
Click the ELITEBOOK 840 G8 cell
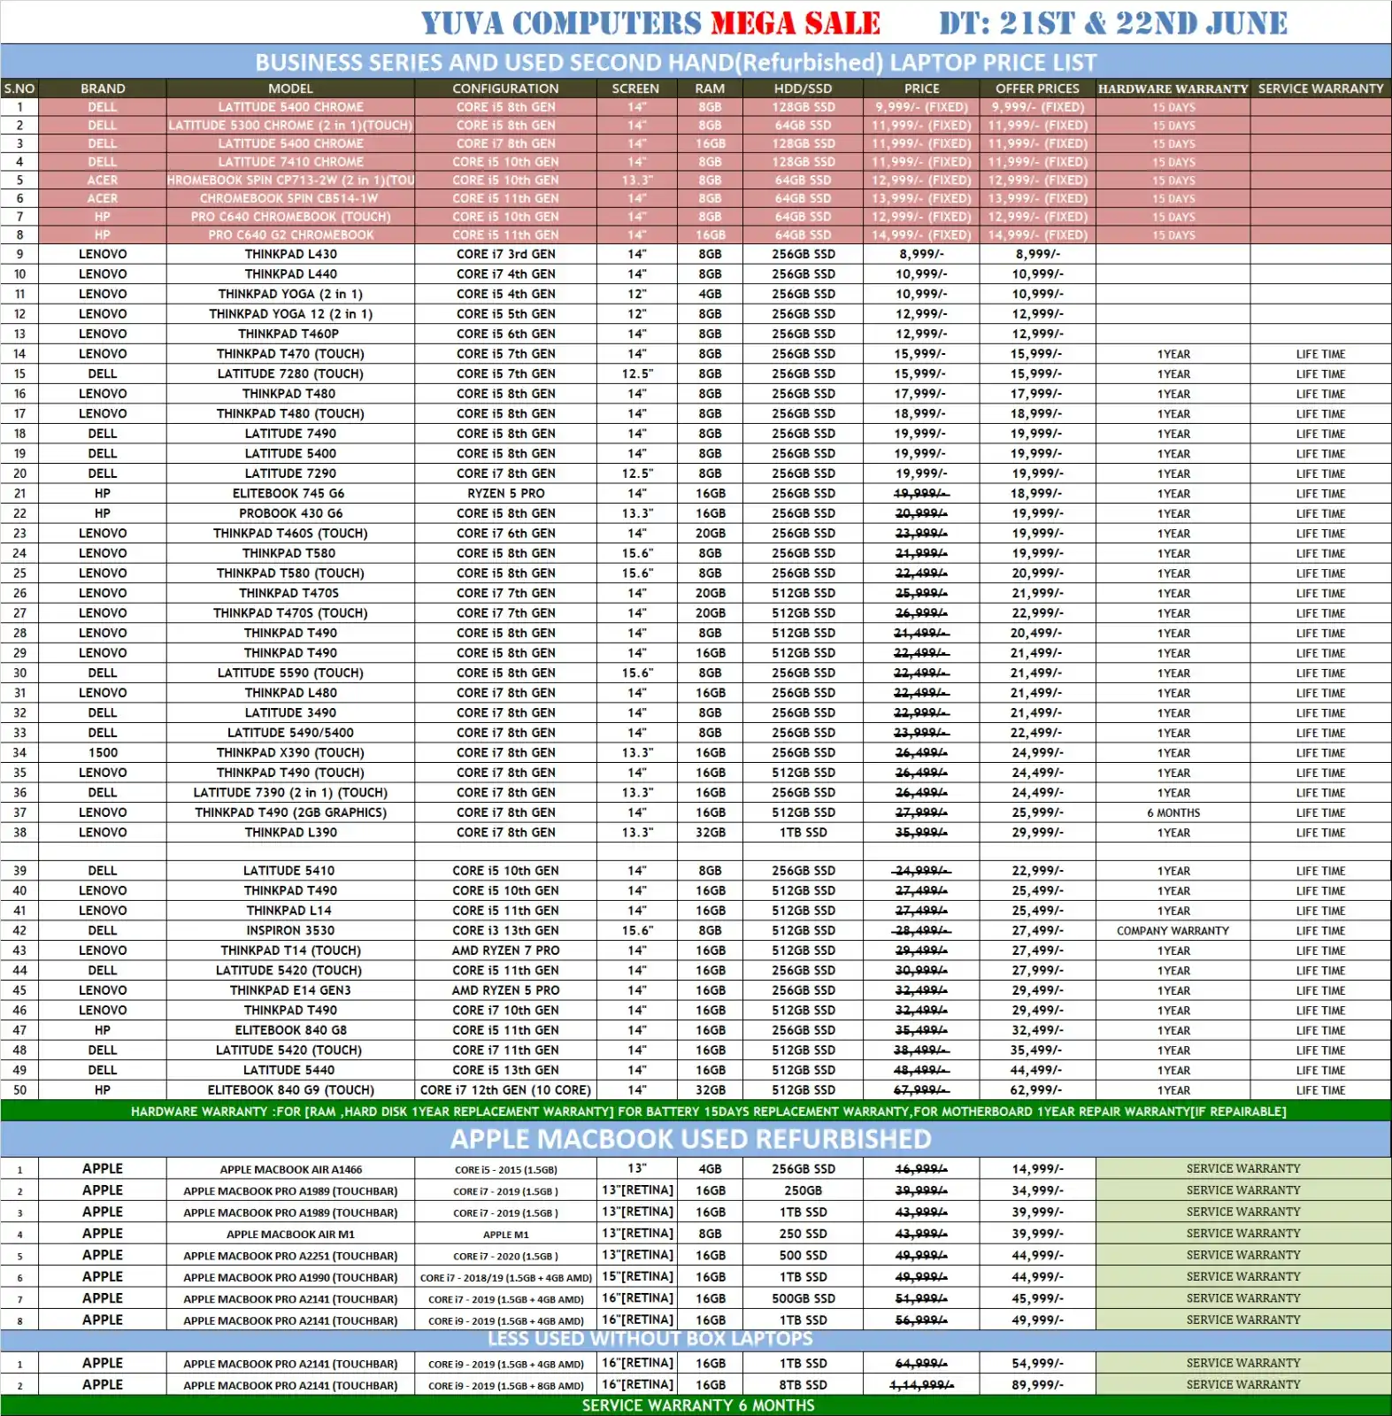coord(290,1030)
